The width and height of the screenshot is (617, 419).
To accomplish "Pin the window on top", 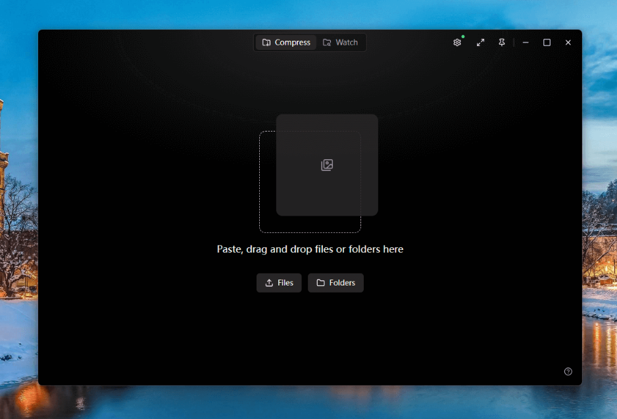I will tap(502, 43).
